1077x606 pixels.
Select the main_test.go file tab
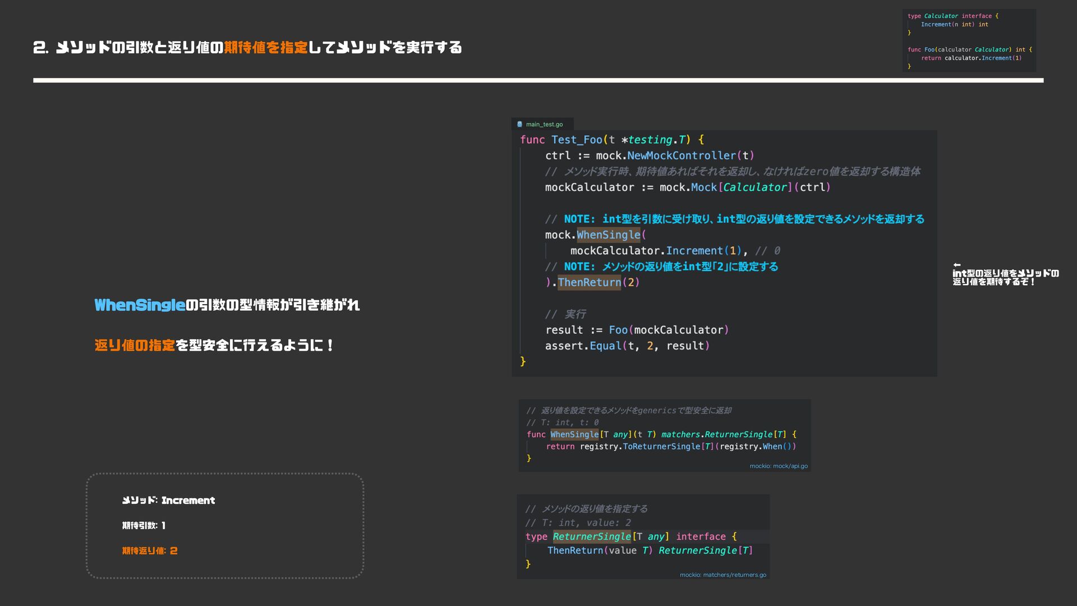click(542, 124)
